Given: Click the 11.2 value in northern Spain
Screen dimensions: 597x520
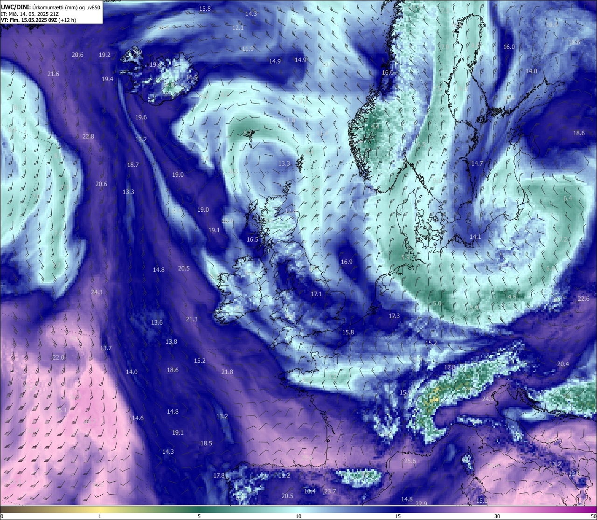Looking at the screenshot, I should (284, 476).
